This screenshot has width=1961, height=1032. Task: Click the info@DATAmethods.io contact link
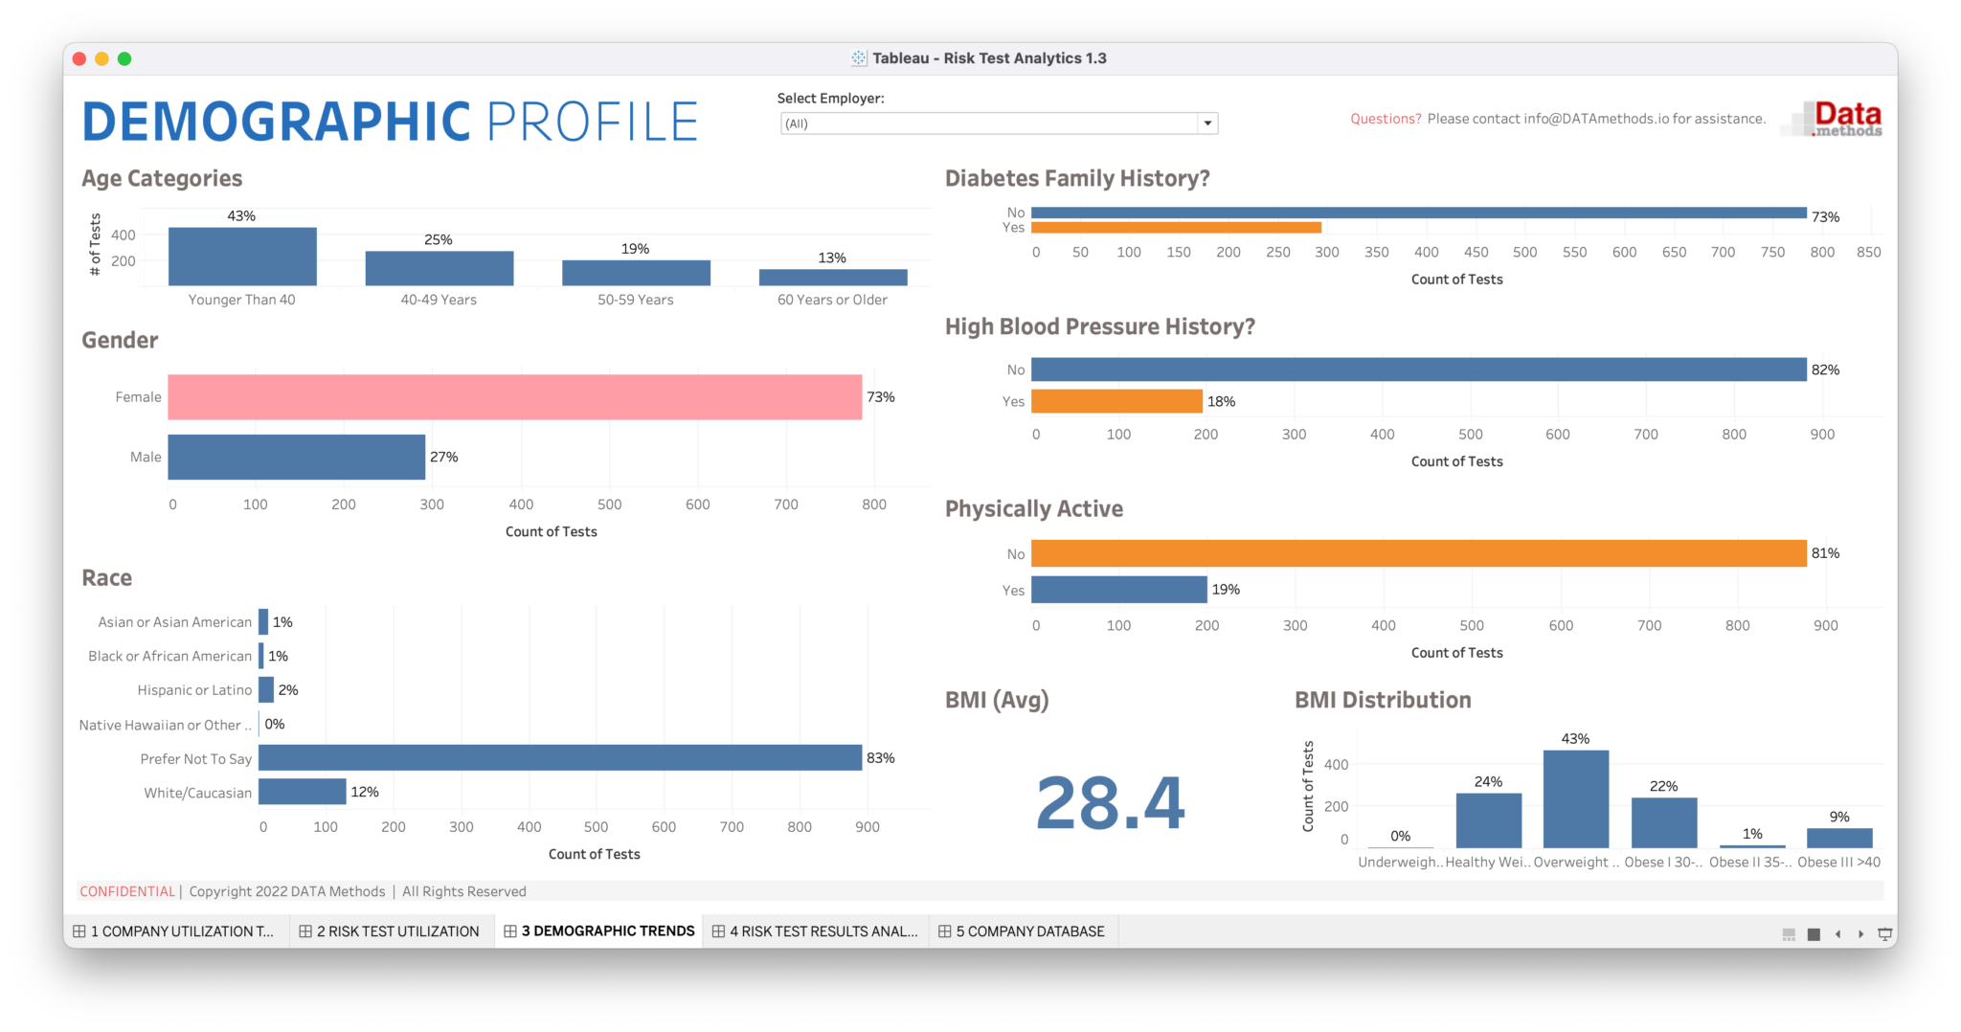[x=1592, y=119]
